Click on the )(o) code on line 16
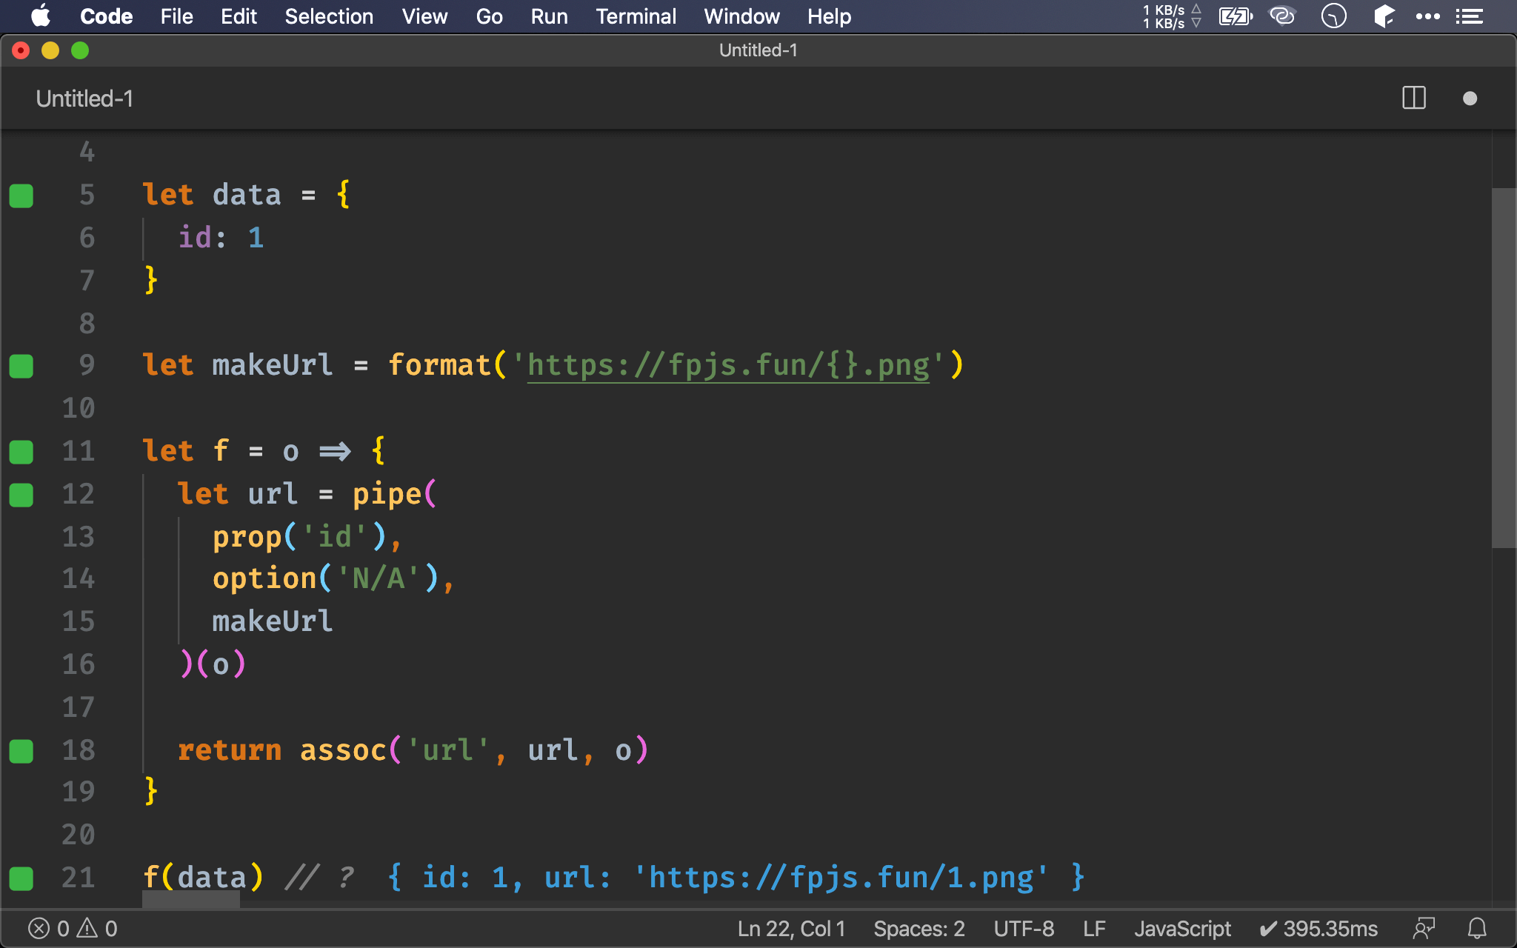1517x948 pixels. point(212,664)
